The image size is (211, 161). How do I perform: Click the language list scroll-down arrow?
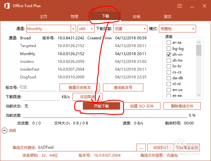(x=199, y=95)
